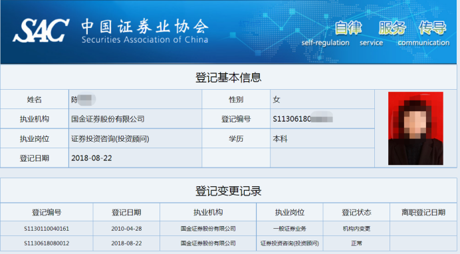Click the date 2010-04-28
This screenshot has height=254, width=460.
(126, 229)
